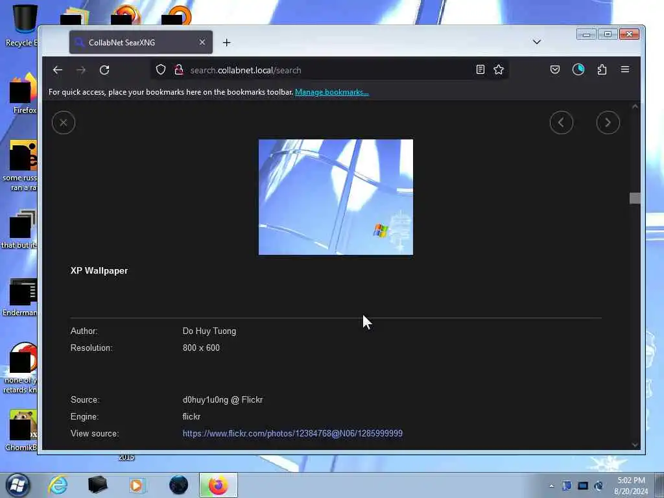The height and width of the screenshot is (498, 664).
Task: Show the next image result
Action: (x=608, y=123)
